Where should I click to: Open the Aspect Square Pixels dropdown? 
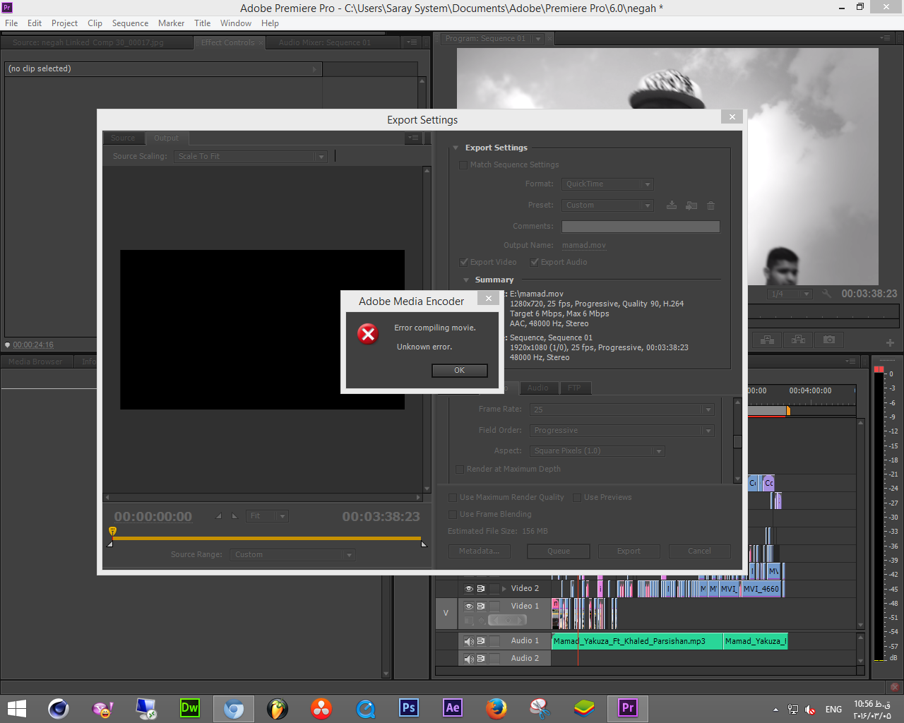(597, 451)
